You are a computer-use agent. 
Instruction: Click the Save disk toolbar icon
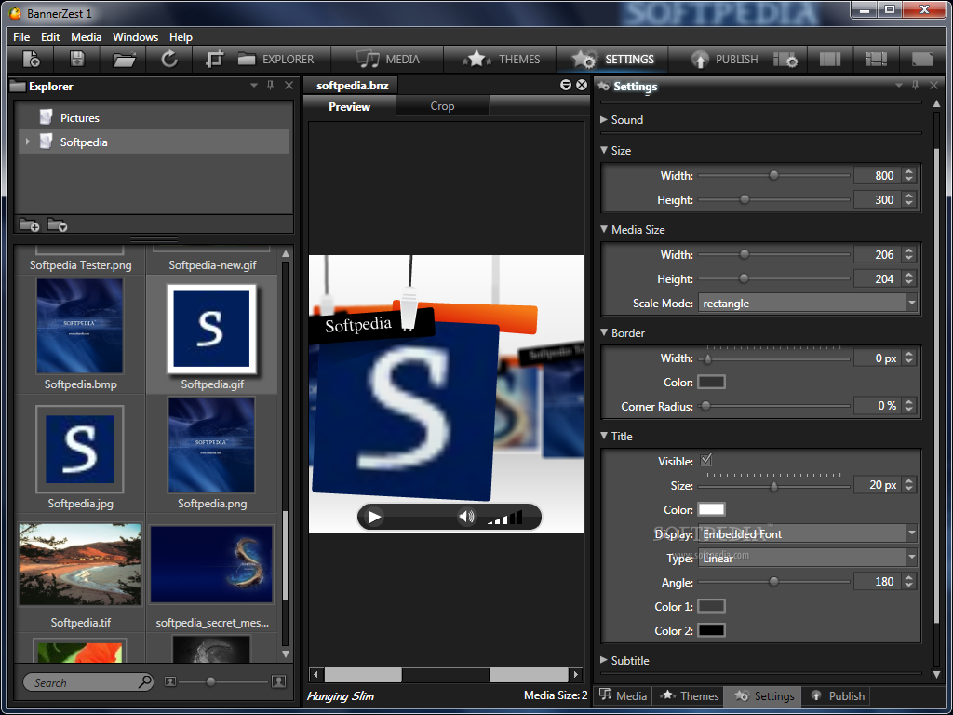pos(77,59)
